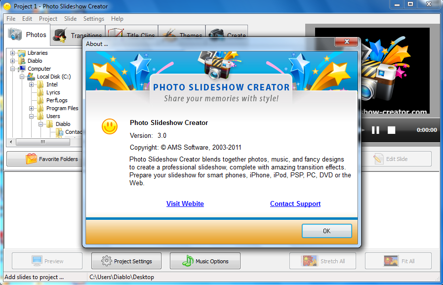Screen dimensions: 443x285
Task: Open the File menu
Action: coord(11,19)
